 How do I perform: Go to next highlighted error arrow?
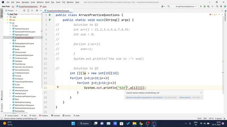(x=222, y=14)
